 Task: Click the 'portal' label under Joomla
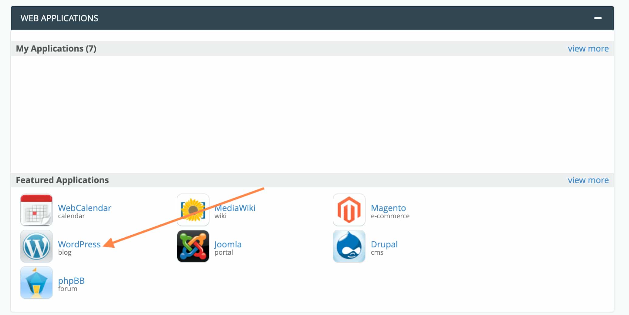coord(224,253)
